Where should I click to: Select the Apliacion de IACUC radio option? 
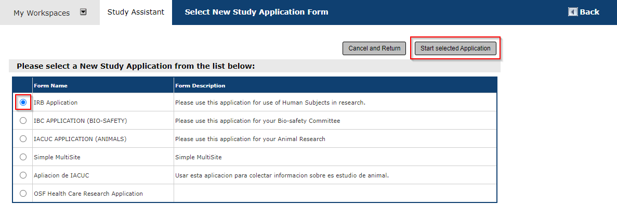[x=23, y=175]
